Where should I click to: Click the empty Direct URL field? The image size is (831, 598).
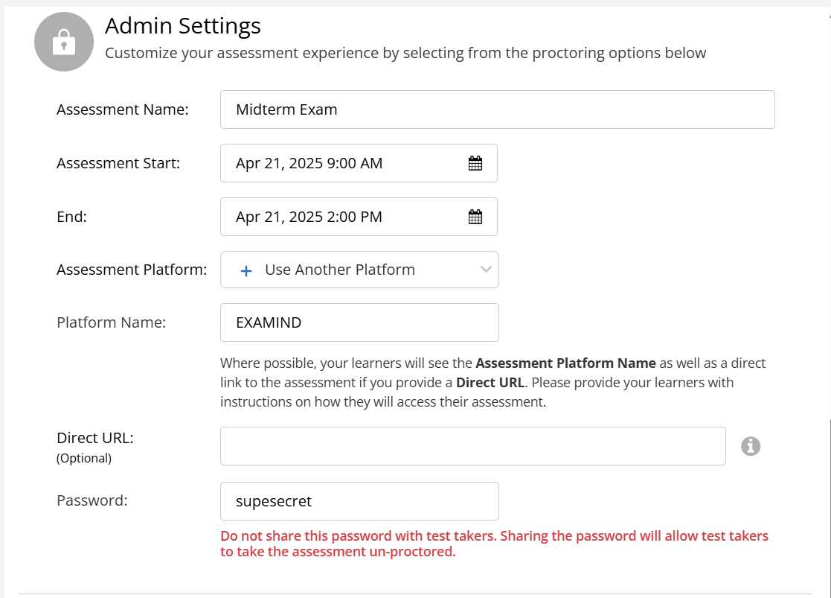pyautogui.click(x=472, y=446)
